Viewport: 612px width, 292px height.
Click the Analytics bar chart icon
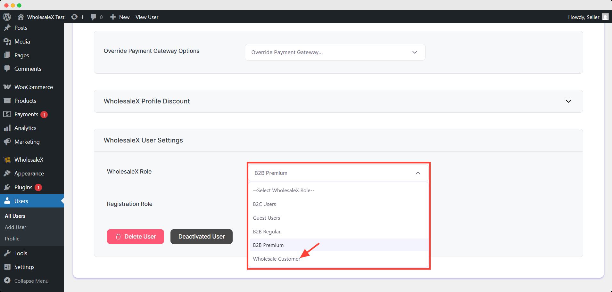(x=7, y=128)
